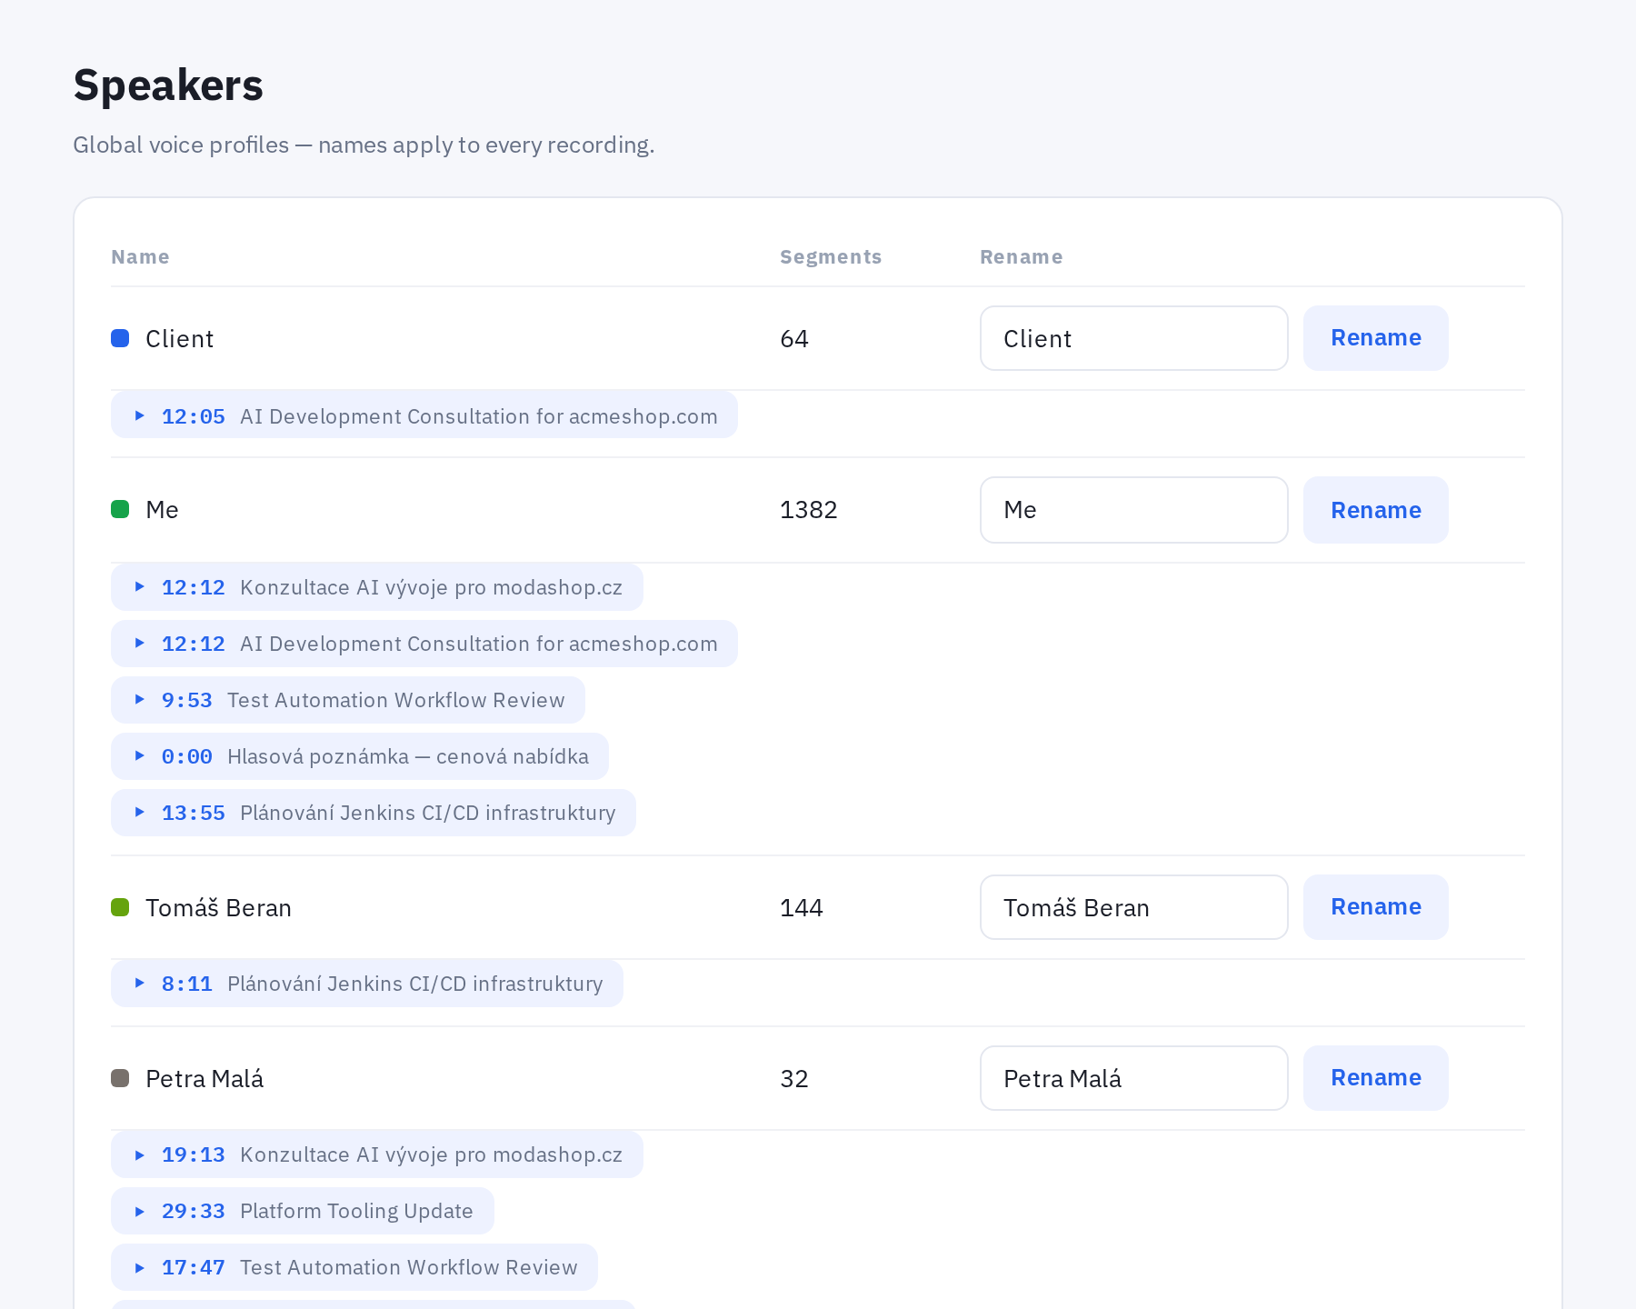Play the 12:05 AI Development Consultation clip under Client
Viewport: 1636px width, 1309px height.
coord(424,415)
